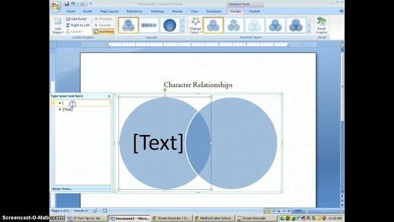Open the Change Colors dropdown
Screen dimensions: 394x222
click(x=195, y=25)
